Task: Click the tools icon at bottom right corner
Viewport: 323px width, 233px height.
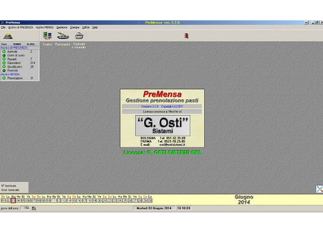Action: (x=320, y=189)
